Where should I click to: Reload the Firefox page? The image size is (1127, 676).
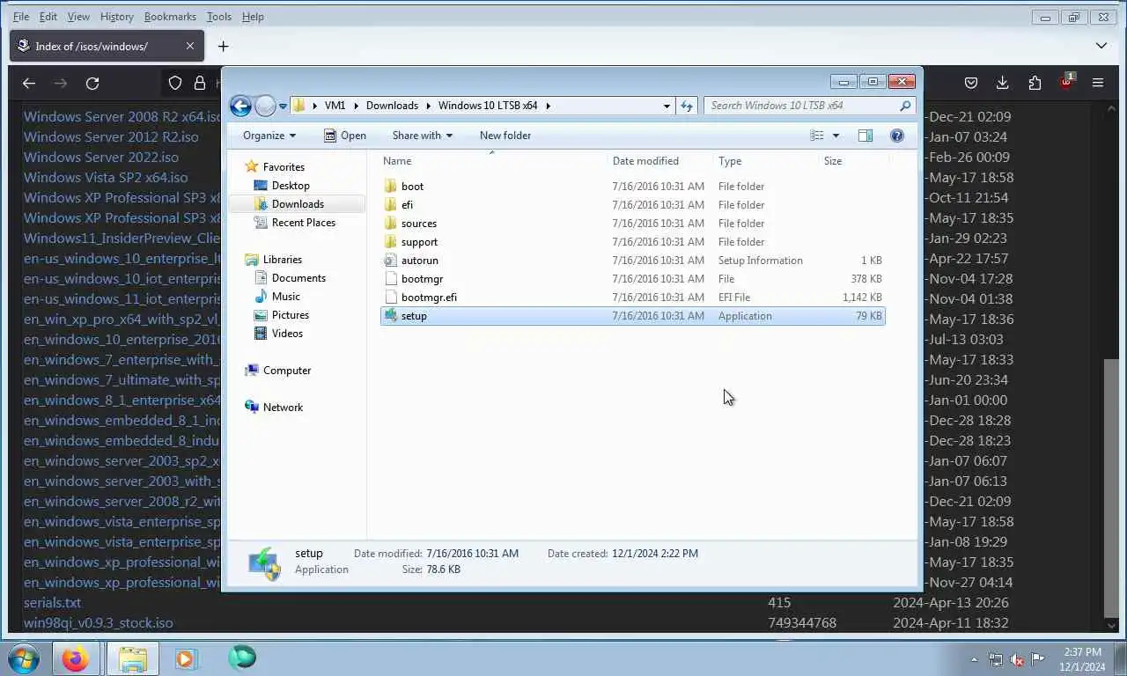[x=92, y=83]
